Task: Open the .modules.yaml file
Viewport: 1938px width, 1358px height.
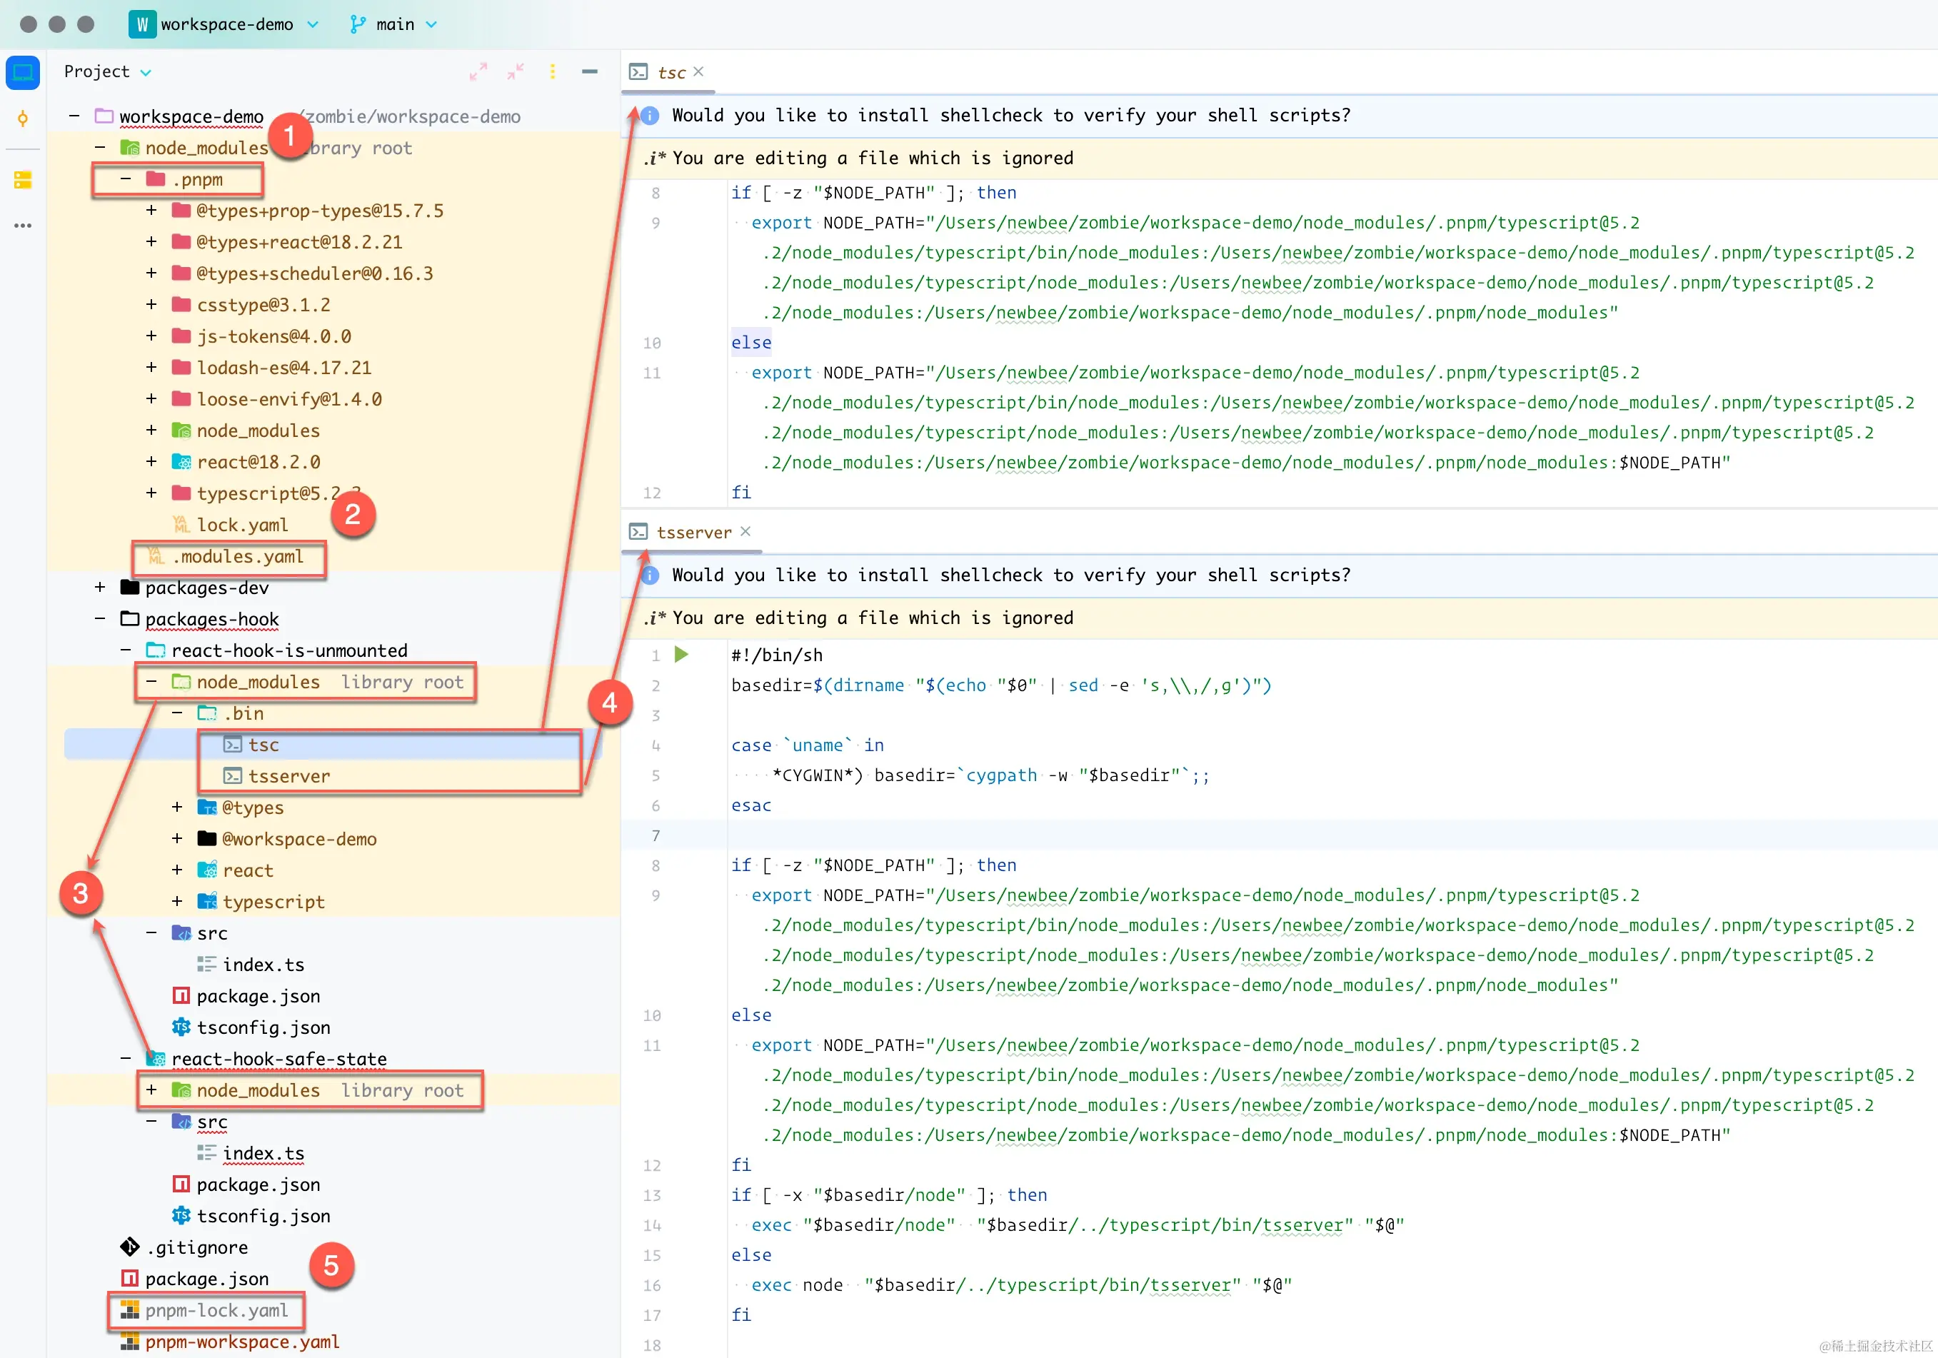Action: [x=238, y=556]
